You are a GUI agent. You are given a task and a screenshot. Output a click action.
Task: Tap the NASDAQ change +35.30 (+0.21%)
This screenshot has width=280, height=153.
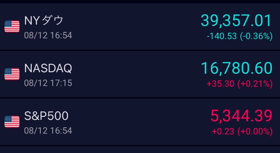tap(240, 84)
